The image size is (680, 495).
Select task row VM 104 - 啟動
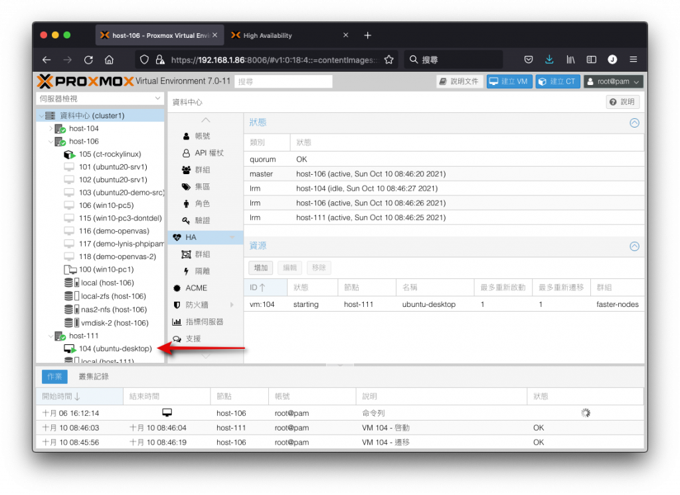[340, 428]
